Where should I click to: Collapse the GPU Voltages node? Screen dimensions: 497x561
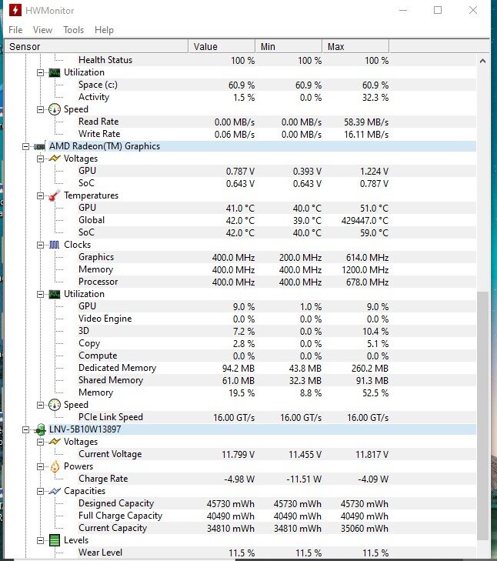[41, 159]
